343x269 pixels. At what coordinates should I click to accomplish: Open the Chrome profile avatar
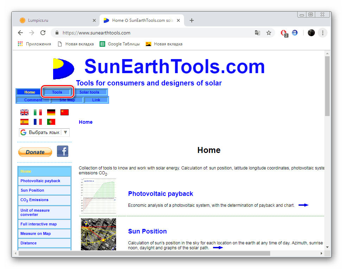[x=311, y=33]
